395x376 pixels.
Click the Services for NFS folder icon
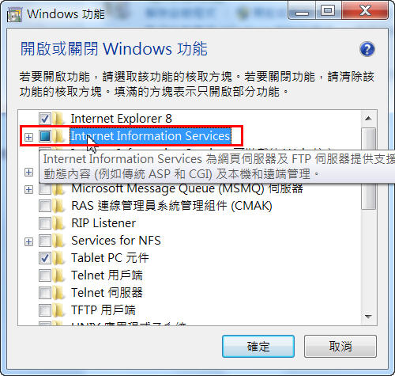coord(58,241)
